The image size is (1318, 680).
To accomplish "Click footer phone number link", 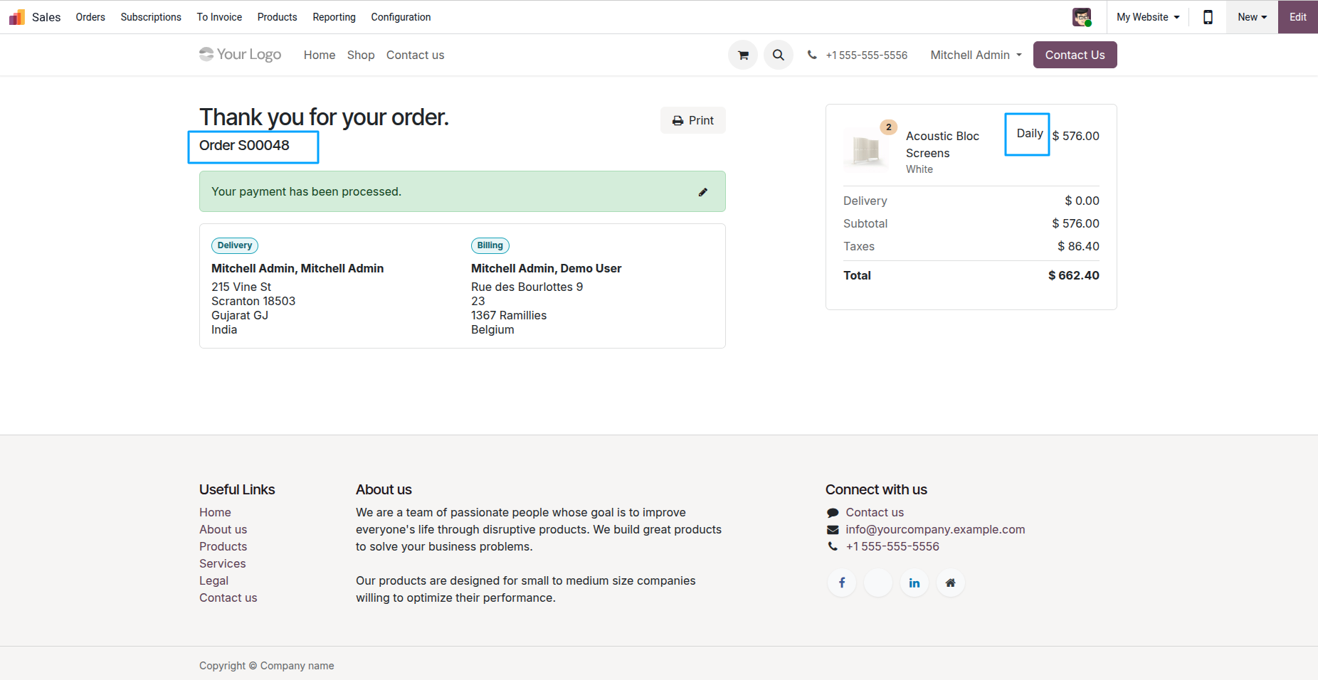I will tap(892, 546).
